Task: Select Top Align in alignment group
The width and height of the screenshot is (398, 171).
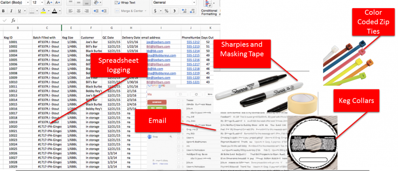Action: (71, 2)
